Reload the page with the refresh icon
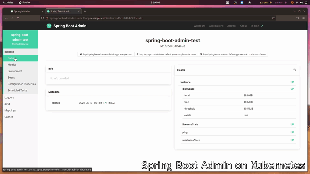The image size is (310, 174). [x=18, y=18]
